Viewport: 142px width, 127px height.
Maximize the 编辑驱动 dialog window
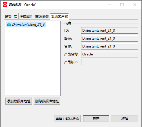pyautogui.click(x=122, y=5)
